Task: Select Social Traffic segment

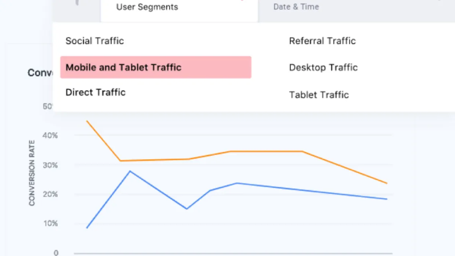Action: 95,41
